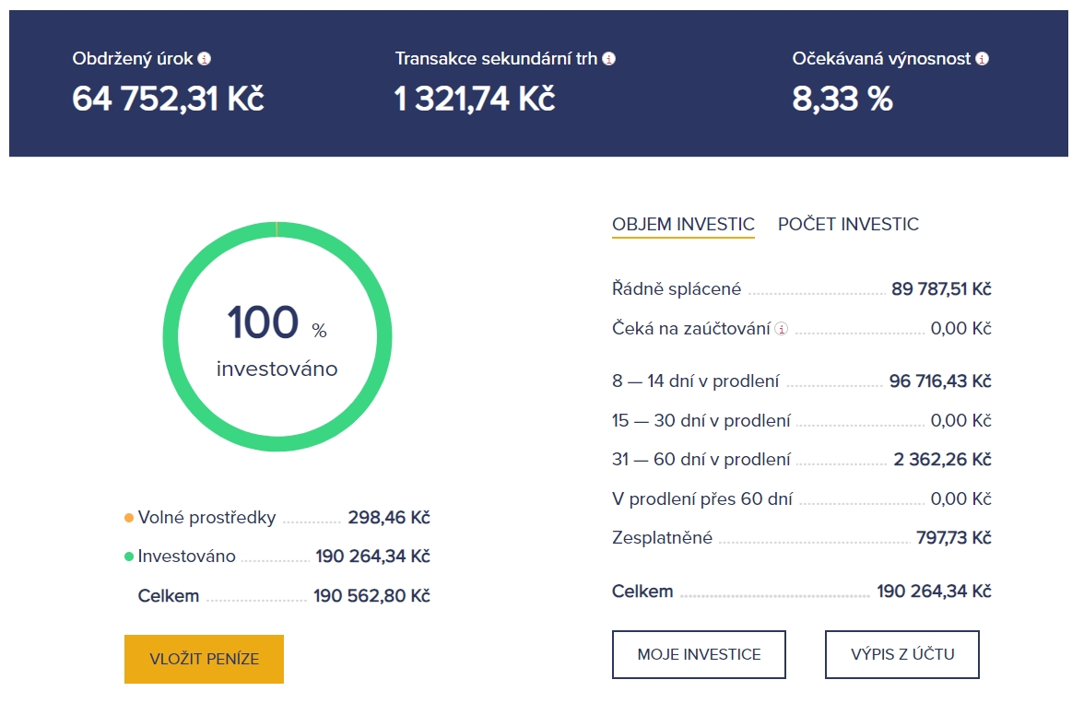View the Očekávaná výnosnost info tooltip icon
The height and width of the screenshot is (715, 1072).
click(983, 57)
